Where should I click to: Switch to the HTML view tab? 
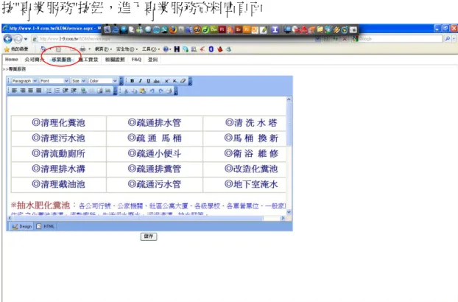pos(46,226)
